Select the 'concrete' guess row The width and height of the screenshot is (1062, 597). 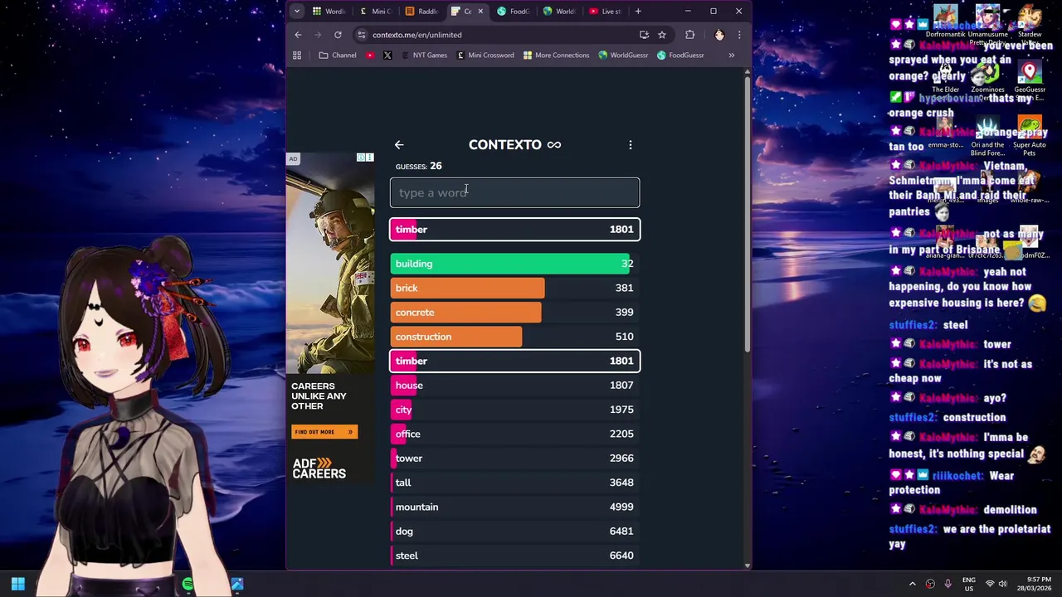[x=514, y=313]
